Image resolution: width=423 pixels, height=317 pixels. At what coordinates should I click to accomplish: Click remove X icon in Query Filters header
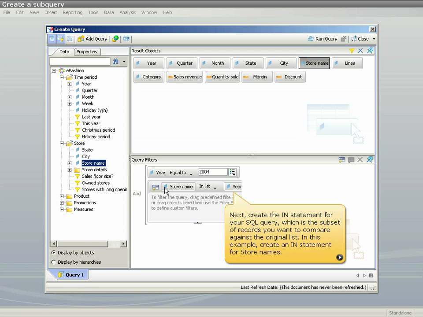tap(360, 160)
